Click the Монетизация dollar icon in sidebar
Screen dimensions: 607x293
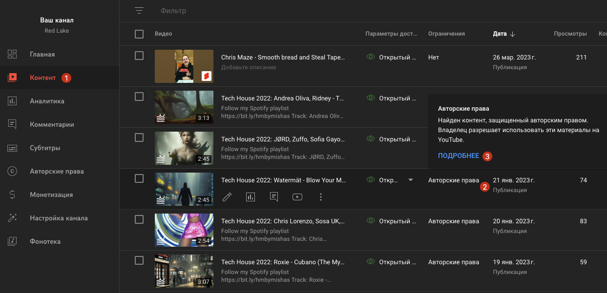pyautogui.click(x=13, y=195)
